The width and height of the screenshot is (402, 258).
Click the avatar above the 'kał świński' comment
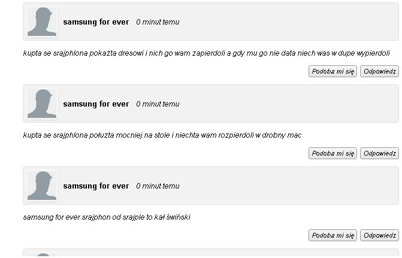(x=42, y=186)
